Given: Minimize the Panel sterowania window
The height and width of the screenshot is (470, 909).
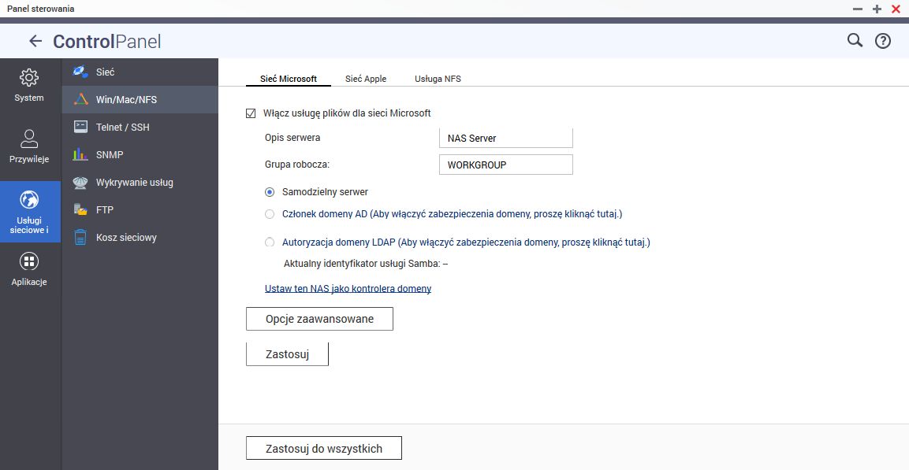Looking at the screenshot, I should coord(858,9).
